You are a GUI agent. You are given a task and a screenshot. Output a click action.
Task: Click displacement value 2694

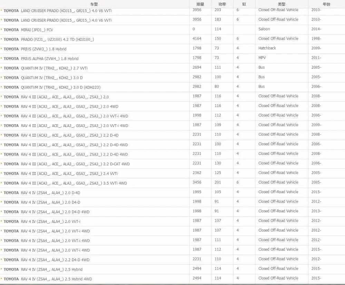point(197,67)
